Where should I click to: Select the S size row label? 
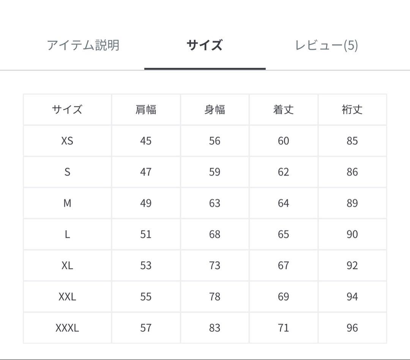(x=67, y=172)
